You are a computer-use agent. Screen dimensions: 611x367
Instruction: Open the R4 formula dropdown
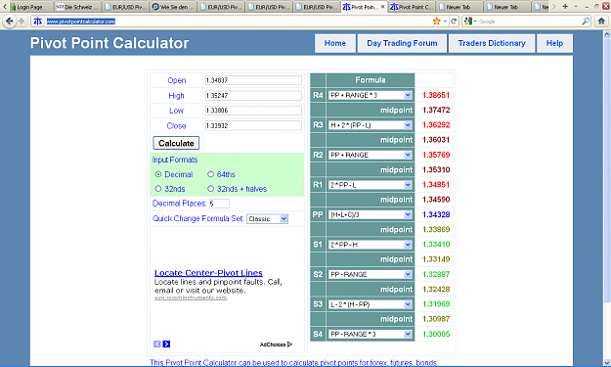point(370,95)
